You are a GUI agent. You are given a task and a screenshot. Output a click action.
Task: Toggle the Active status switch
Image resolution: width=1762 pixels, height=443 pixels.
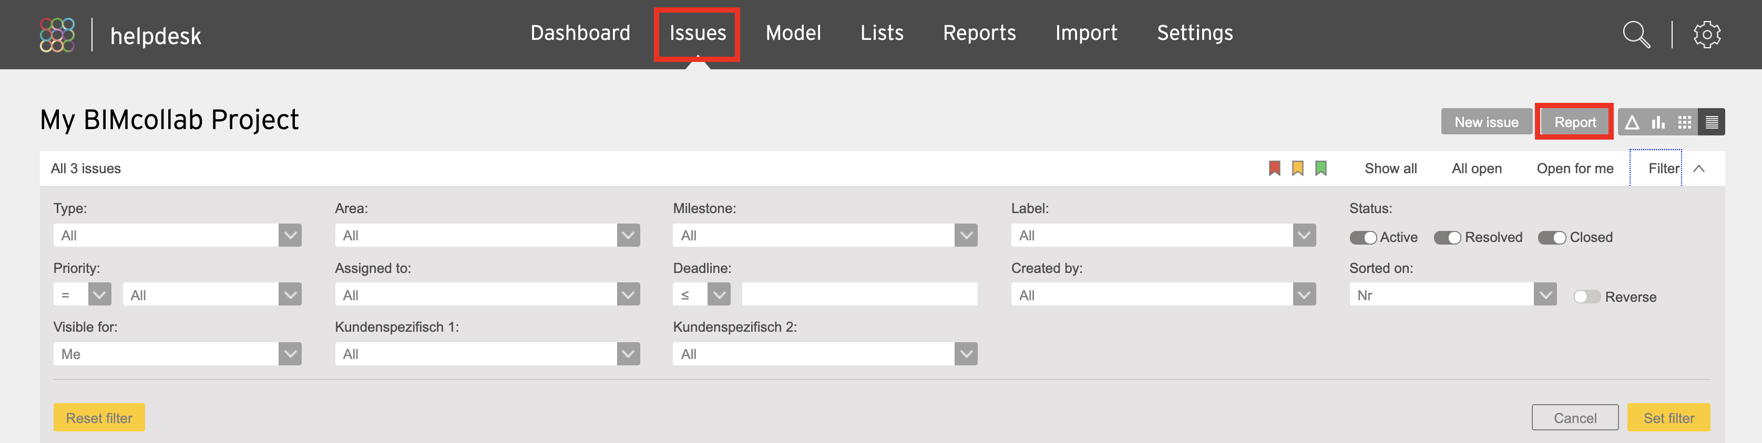(1363, 238)
